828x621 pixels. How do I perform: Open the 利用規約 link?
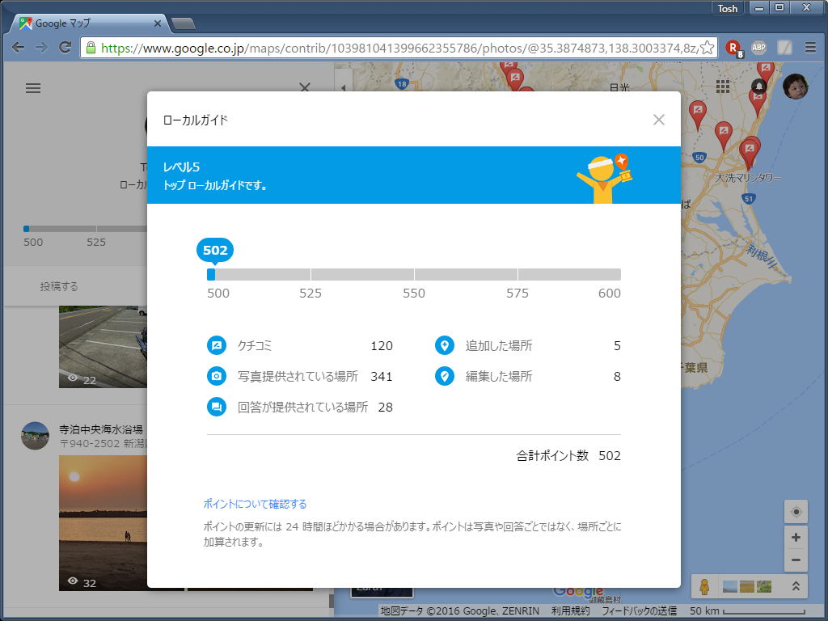coord(570,611)
